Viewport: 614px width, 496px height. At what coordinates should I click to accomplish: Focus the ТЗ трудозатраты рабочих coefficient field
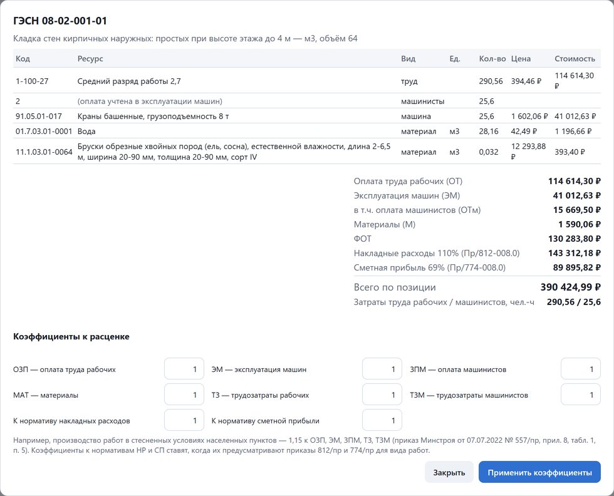point(382,395)
